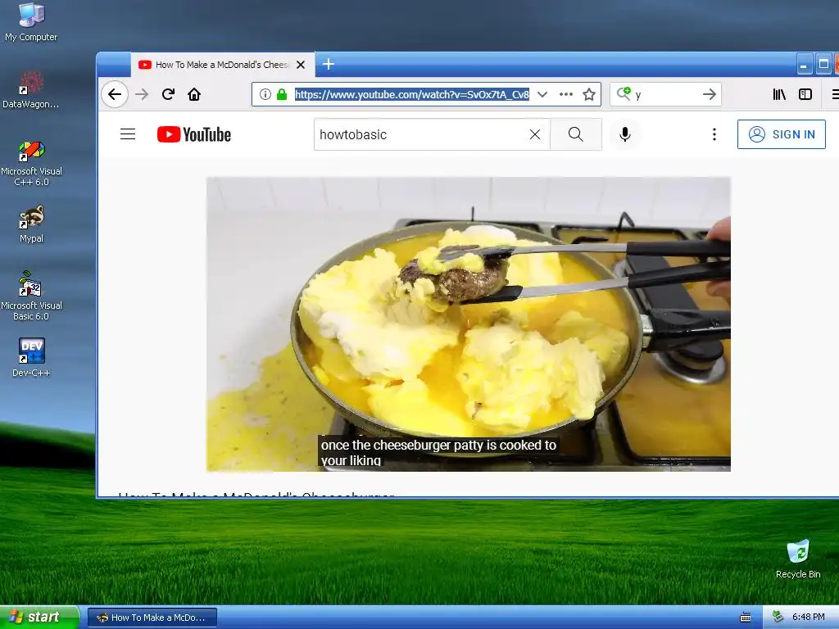This screenshot has width=839, height=629.
Task: Click the green padlock security icon
Action: (282, 95)
